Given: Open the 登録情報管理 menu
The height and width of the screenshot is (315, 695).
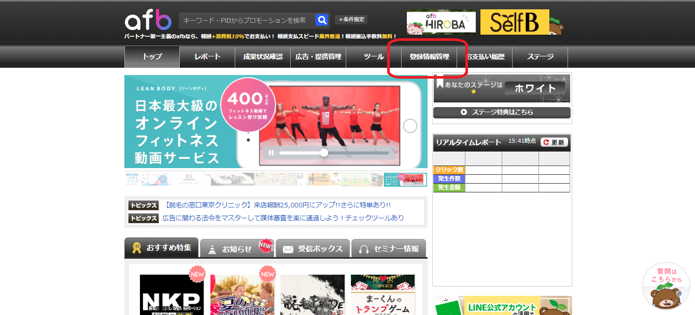Looking at the screenshot, I should (429, 57).
